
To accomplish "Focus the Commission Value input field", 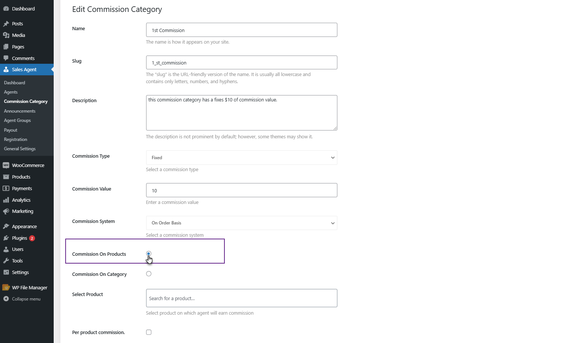I will pos(242,190).
